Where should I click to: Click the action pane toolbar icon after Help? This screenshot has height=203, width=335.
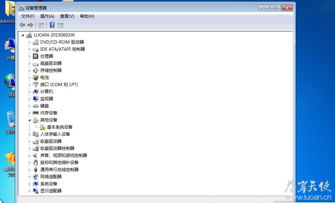[x=60, y=25]
